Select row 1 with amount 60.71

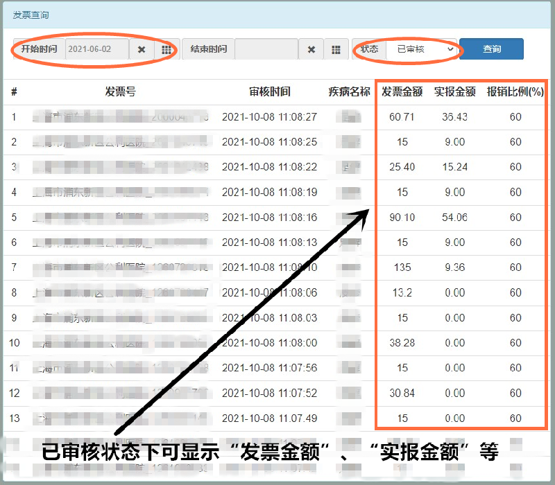click(402, 117)
